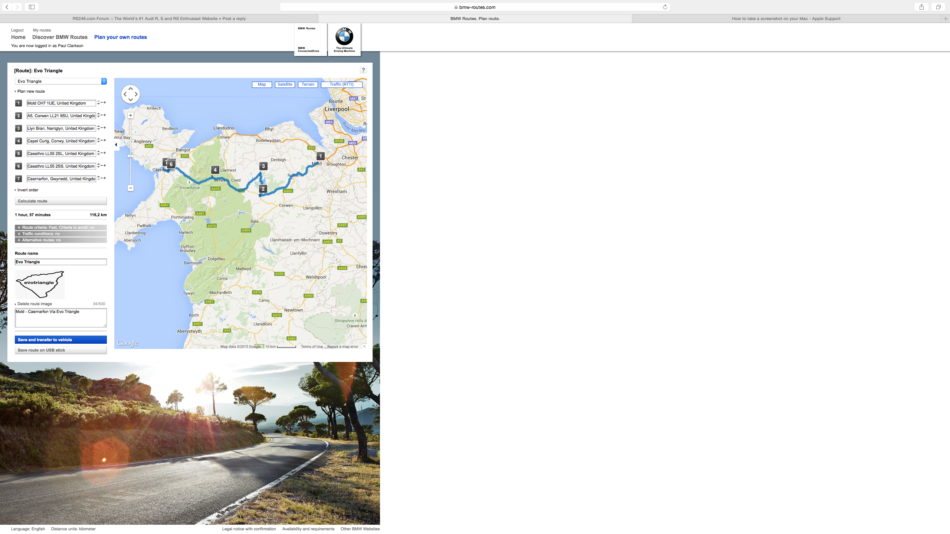Zoom in using the map plus button

pos(131,115)
